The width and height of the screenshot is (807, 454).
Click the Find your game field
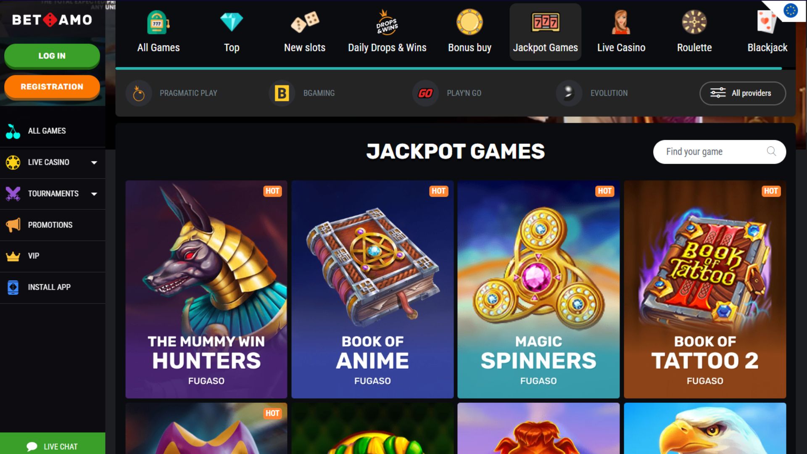pos(720,152)
